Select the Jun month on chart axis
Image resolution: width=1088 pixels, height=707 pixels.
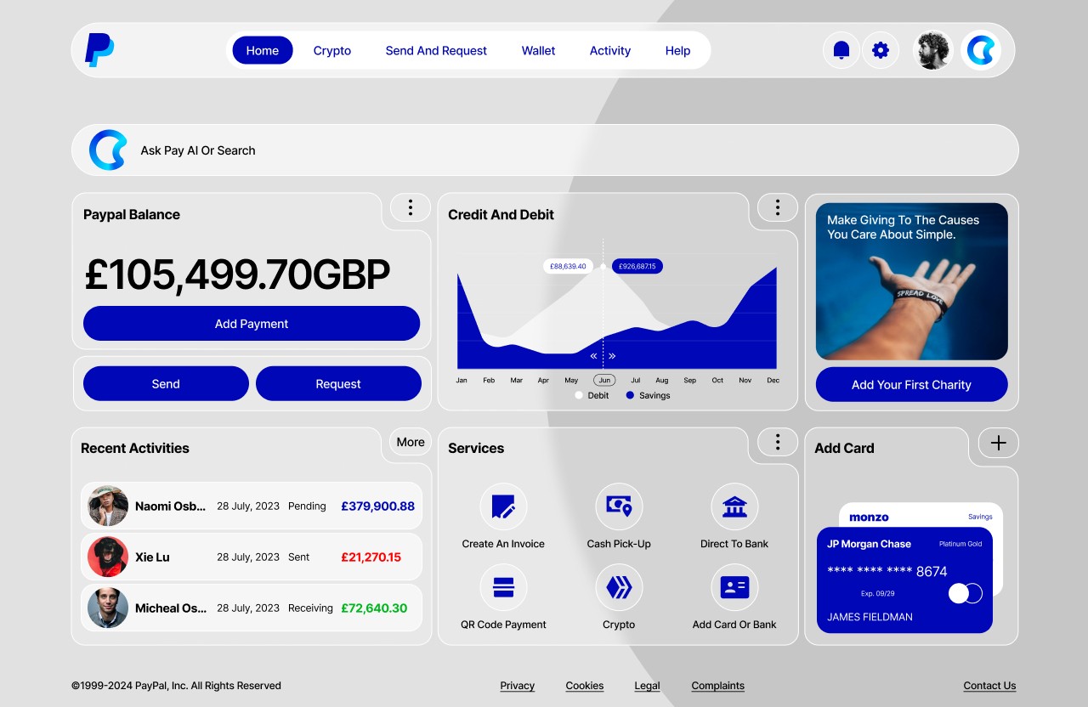(604, 380)
